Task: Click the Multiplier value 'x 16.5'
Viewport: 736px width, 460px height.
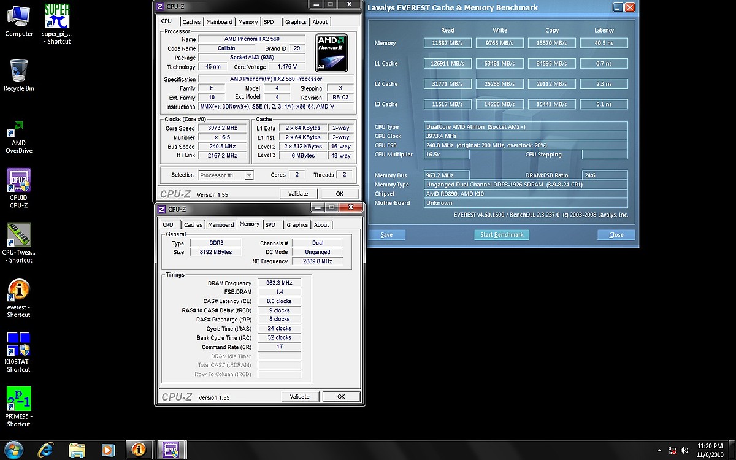Action: (x=223, y=137)
